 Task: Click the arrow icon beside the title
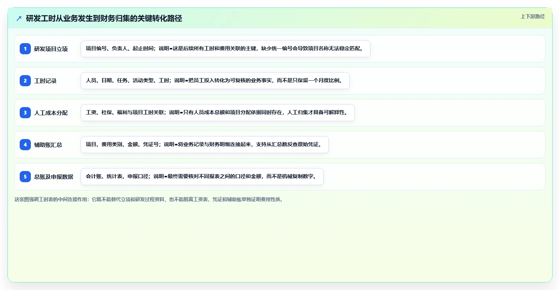click(19, 18)
